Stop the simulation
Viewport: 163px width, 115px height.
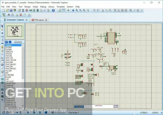(46, 113)
